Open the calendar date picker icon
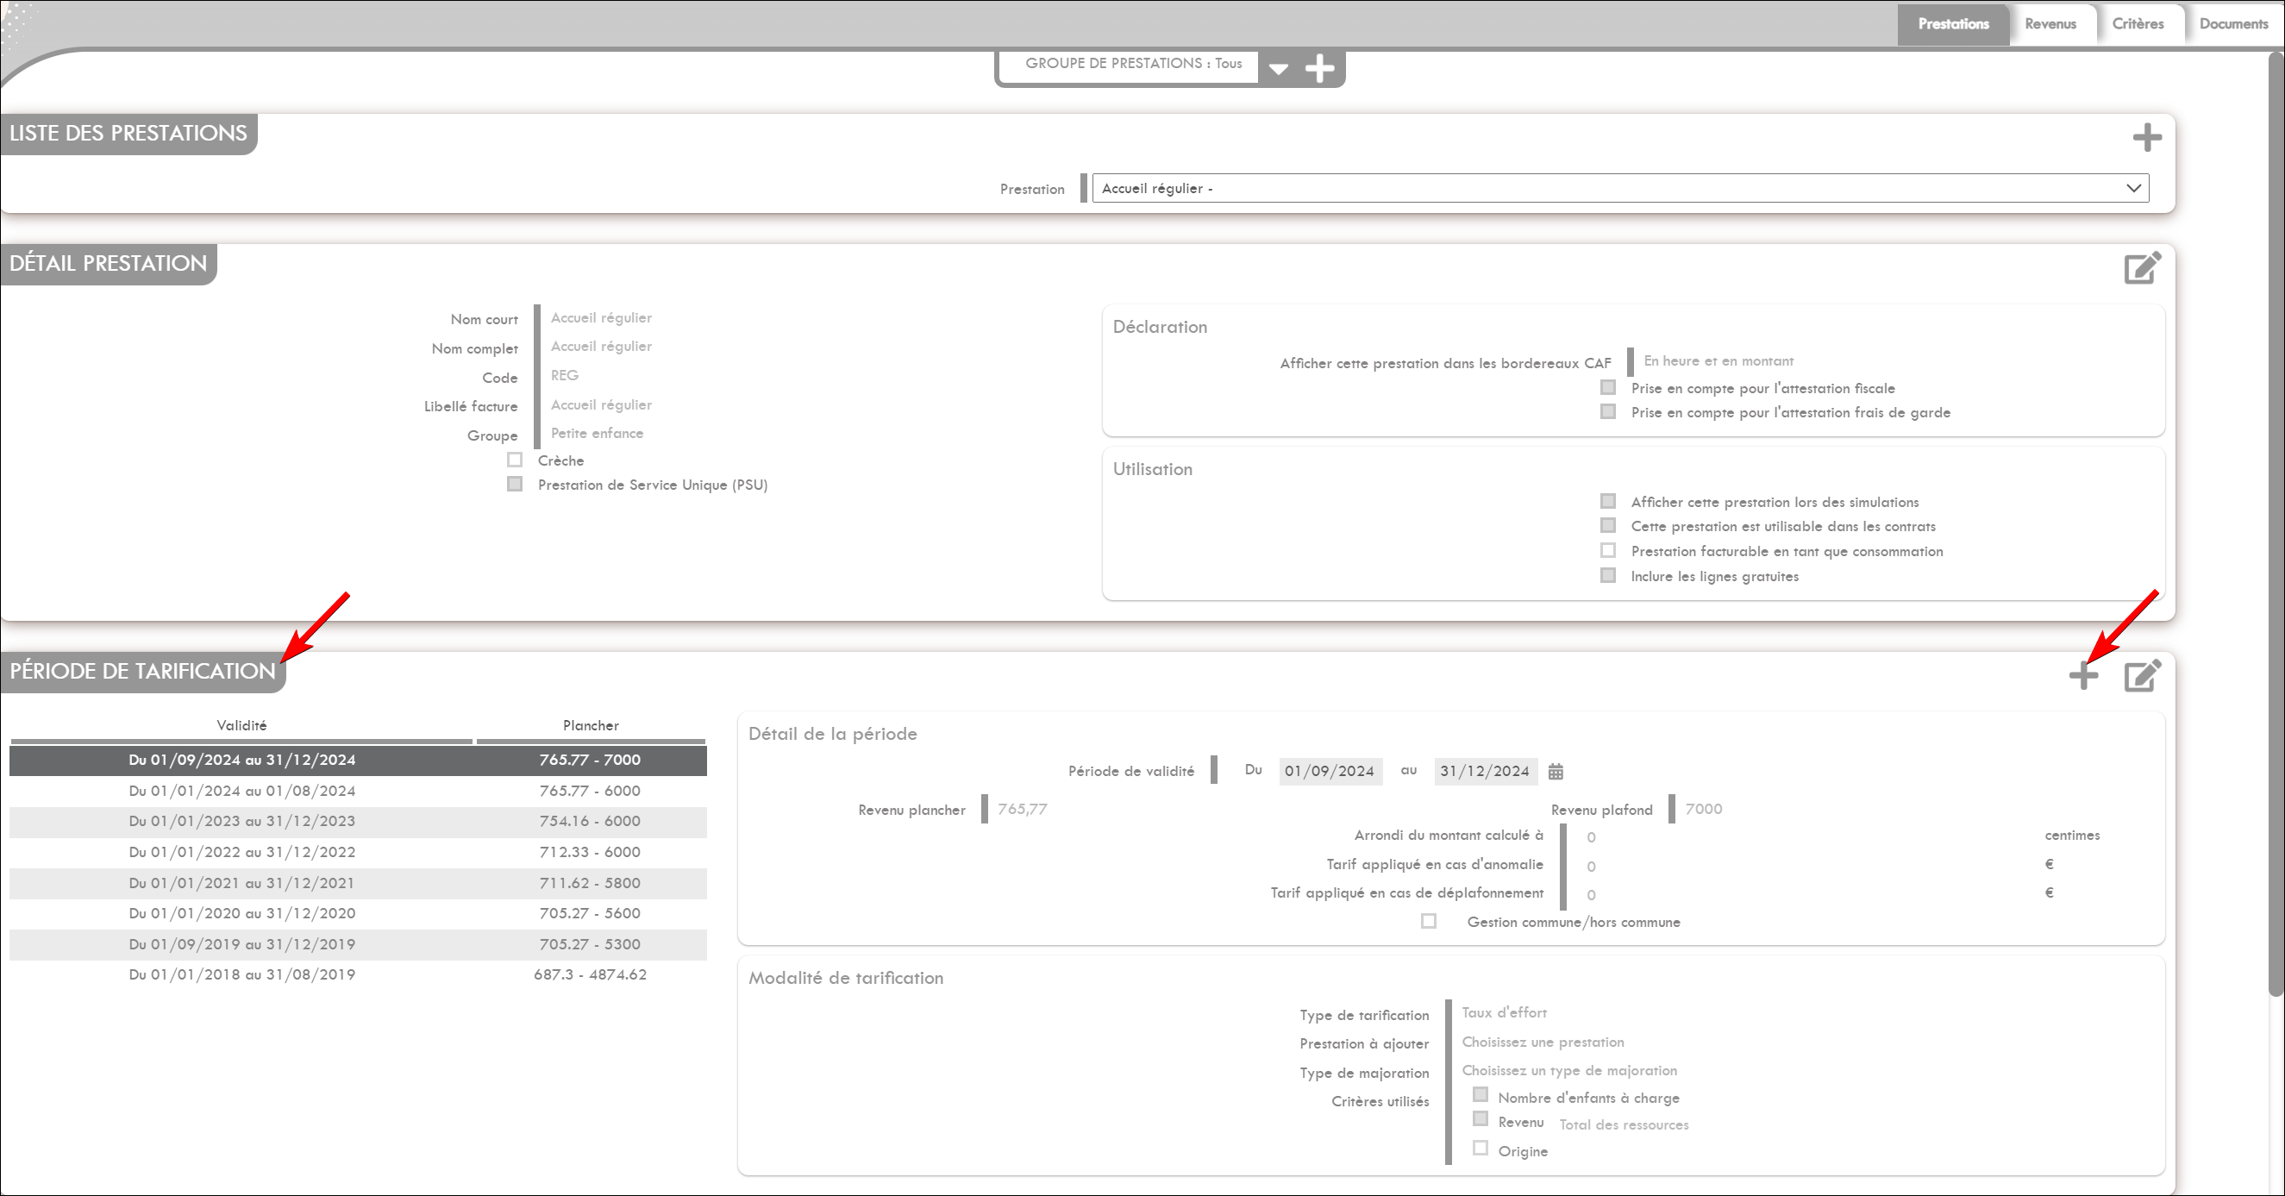Viewport: 2285px width, 1196px height. pos(1556,771)
